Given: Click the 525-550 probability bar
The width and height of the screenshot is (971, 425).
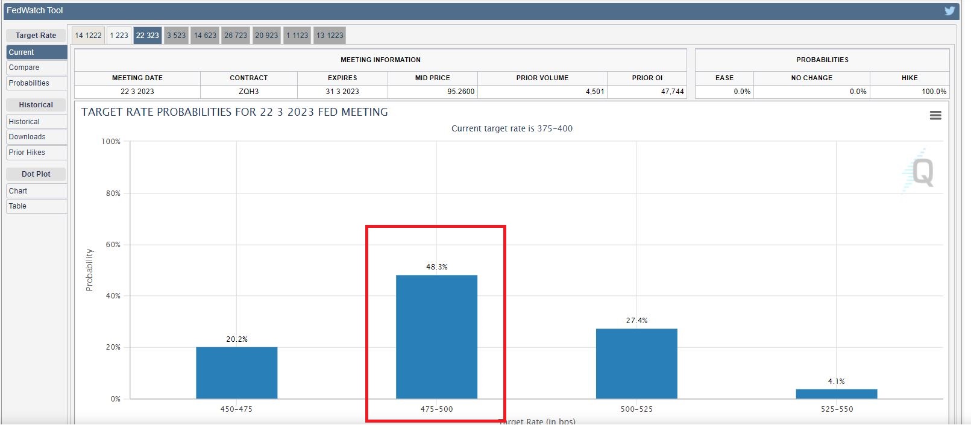Looking at the screenshot, I should tap(837, 394).
